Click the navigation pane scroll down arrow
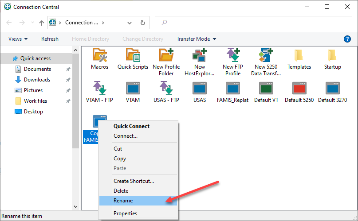The height and width of the screenshot is (221, 358). click(x=75, y=207)
